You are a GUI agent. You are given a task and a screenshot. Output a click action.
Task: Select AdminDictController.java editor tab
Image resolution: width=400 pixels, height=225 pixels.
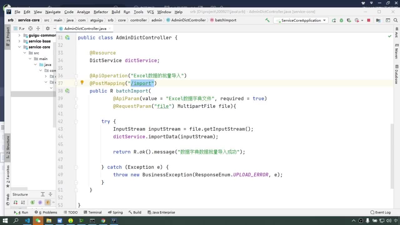coord(85,28)
